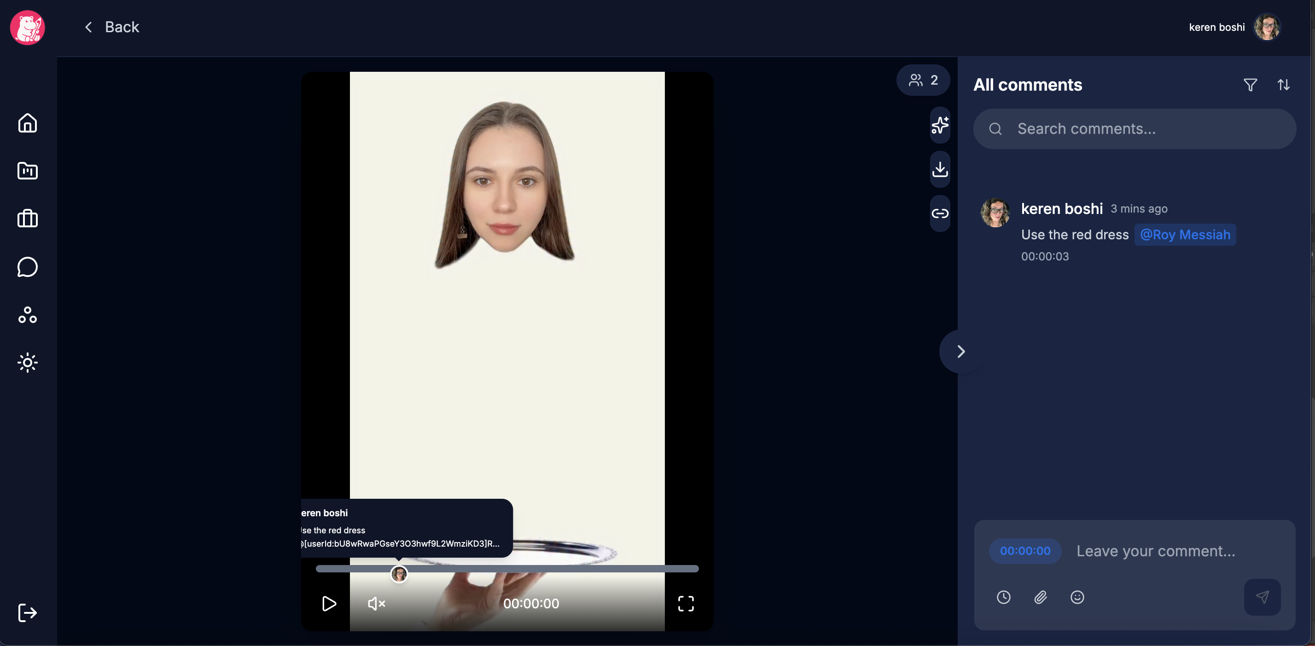Open the projects folder icon in sidebar

(x=28, y=170)
